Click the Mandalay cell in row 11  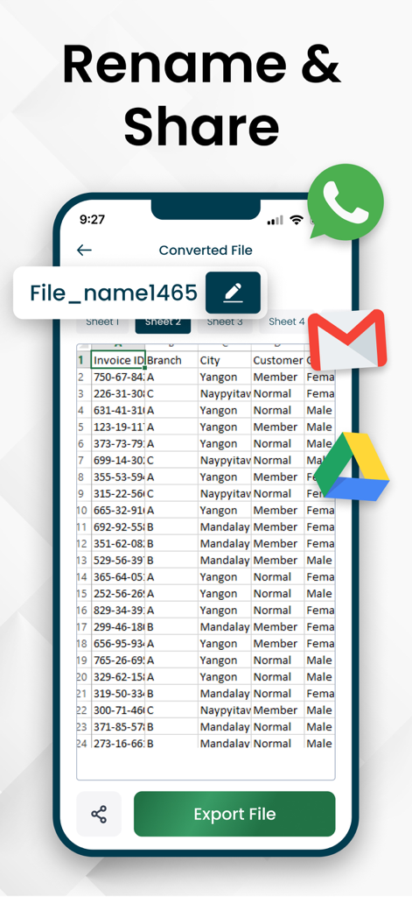225,526
